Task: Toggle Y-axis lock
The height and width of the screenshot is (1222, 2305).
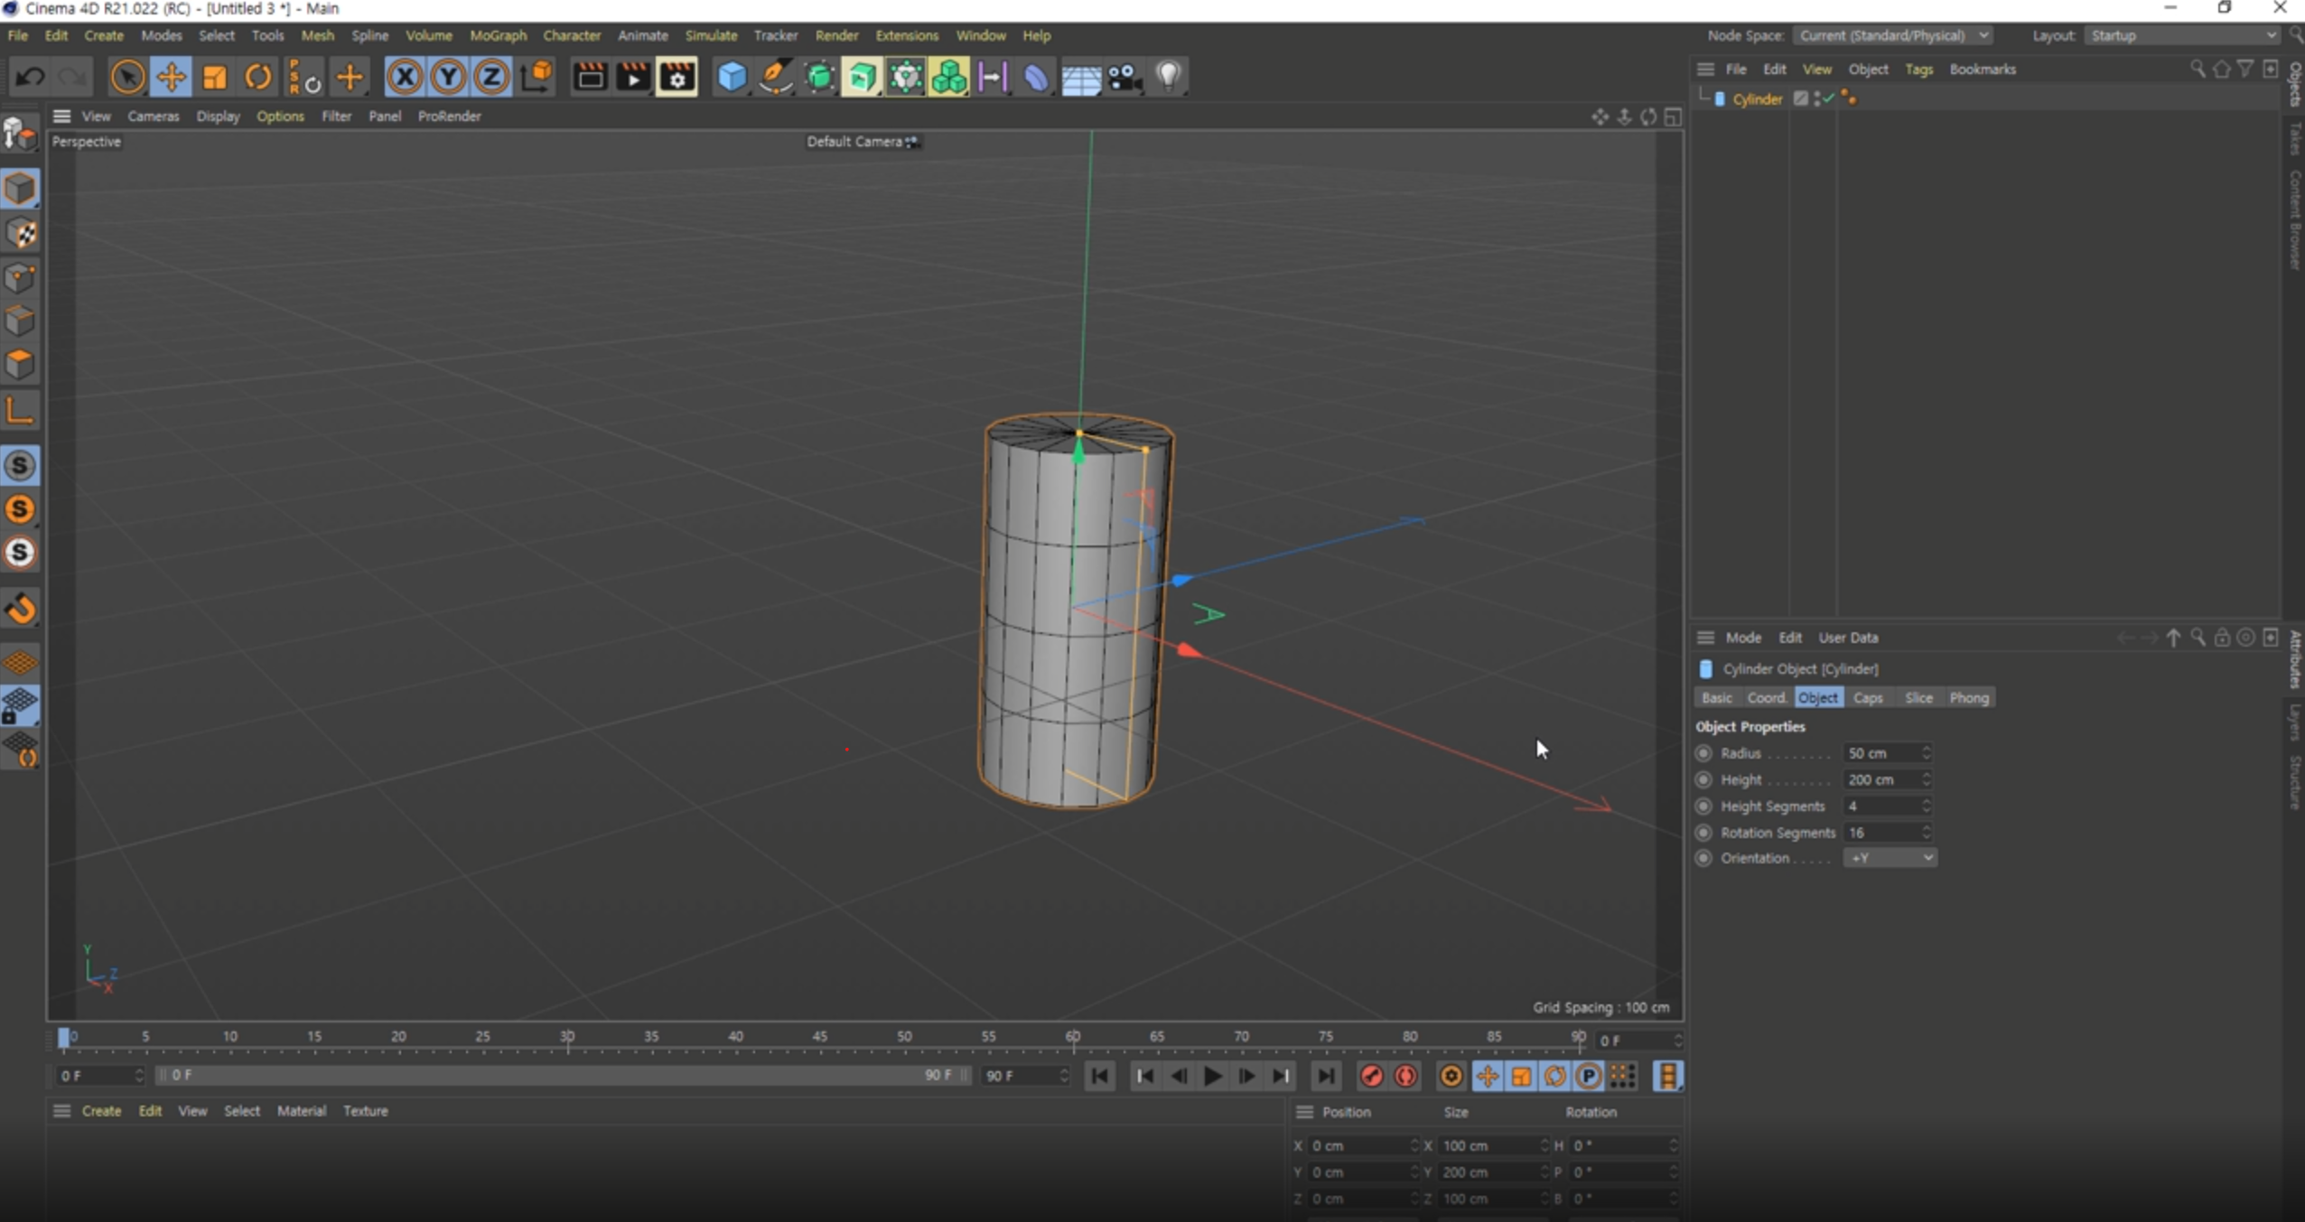Action: (x=448, y=77)
